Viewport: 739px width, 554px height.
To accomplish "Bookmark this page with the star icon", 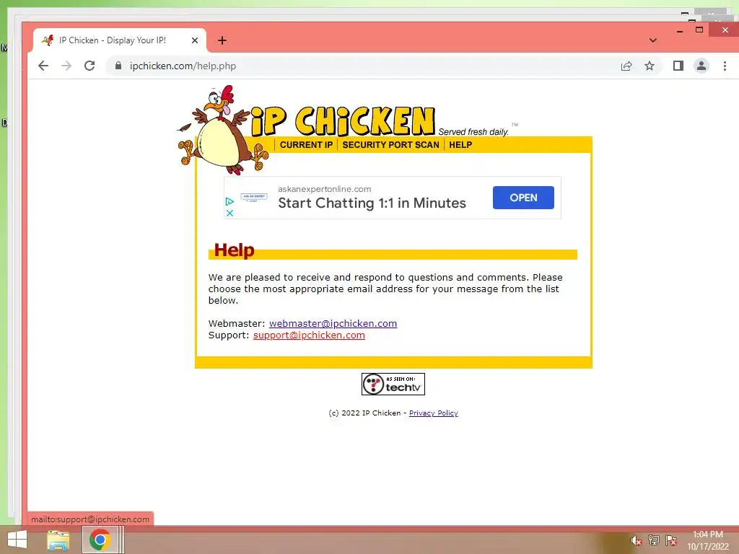I will point(650,66).
